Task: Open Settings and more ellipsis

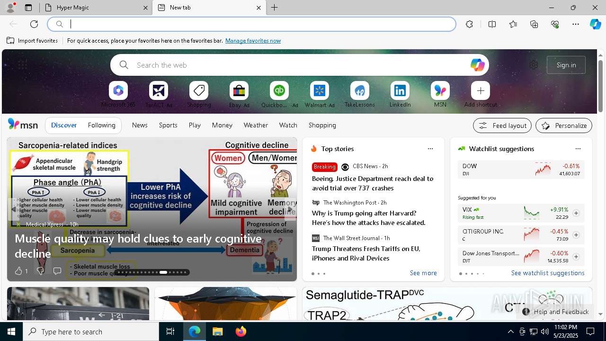Action: [576, 24]
